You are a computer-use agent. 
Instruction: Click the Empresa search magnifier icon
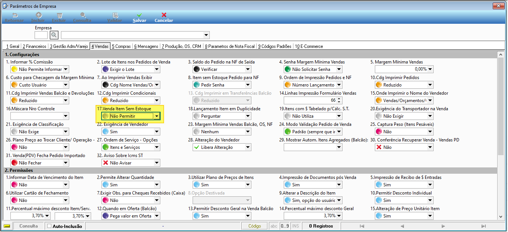(x=54, y=35)
